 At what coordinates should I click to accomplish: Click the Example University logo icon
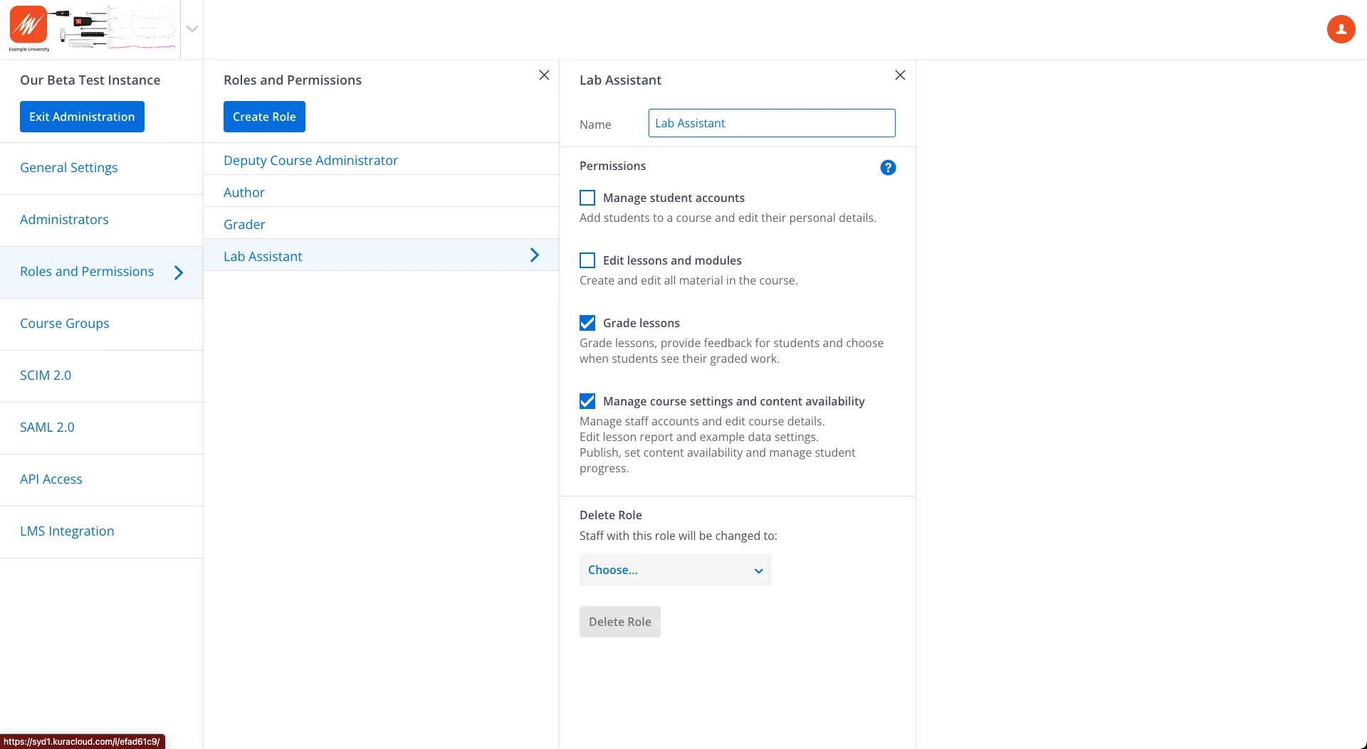click(x=28, y=28)
